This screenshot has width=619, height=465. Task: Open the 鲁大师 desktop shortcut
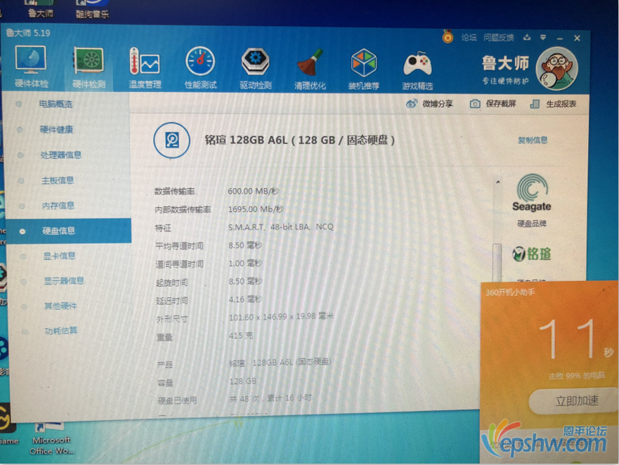pos(40,8)
